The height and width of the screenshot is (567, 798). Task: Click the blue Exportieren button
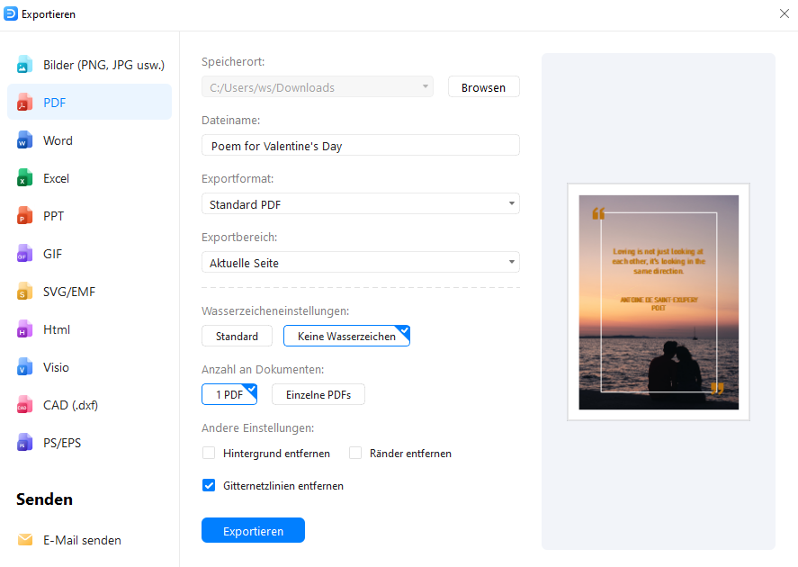click(253, 531)
